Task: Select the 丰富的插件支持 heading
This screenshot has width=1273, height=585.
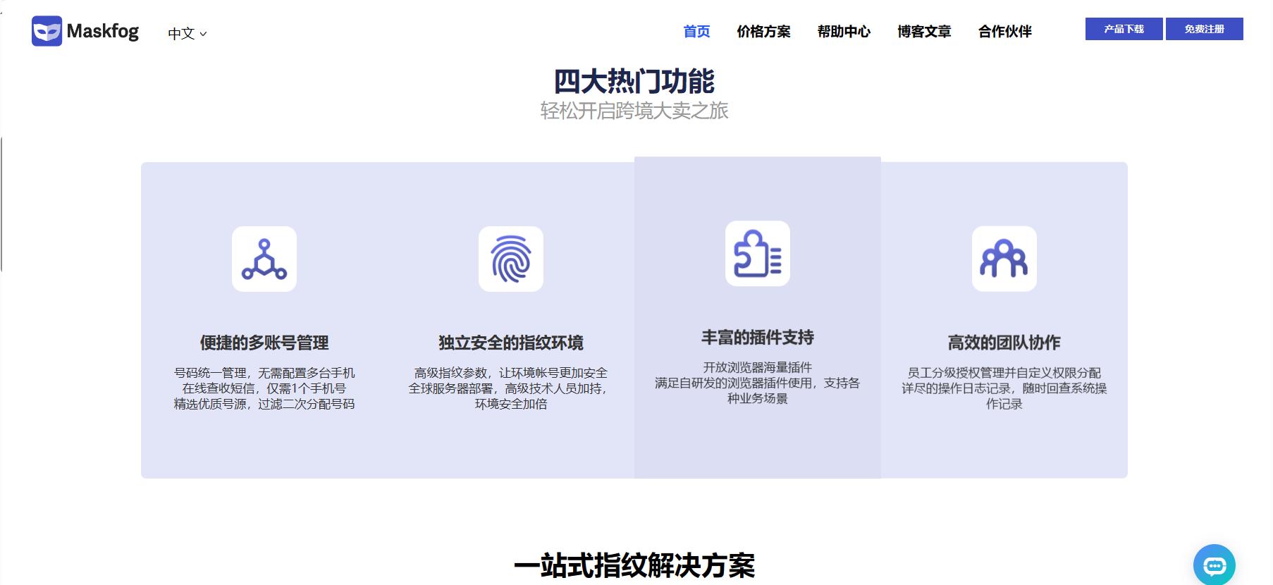Action: click(x=758, y=337)
